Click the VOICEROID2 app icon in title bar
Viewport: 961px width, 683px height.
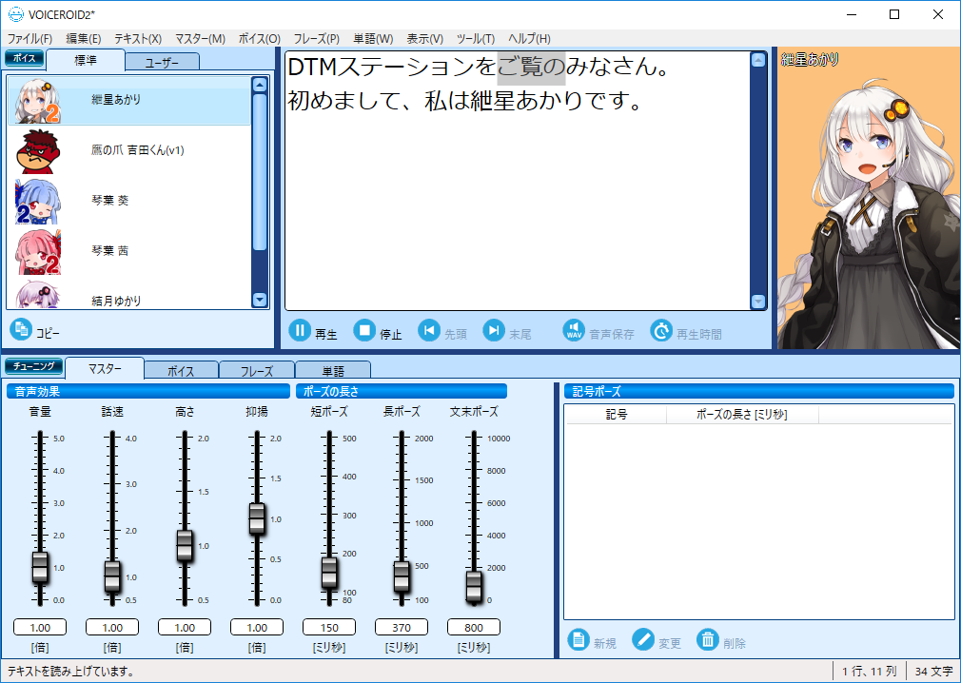click(16, 14)
